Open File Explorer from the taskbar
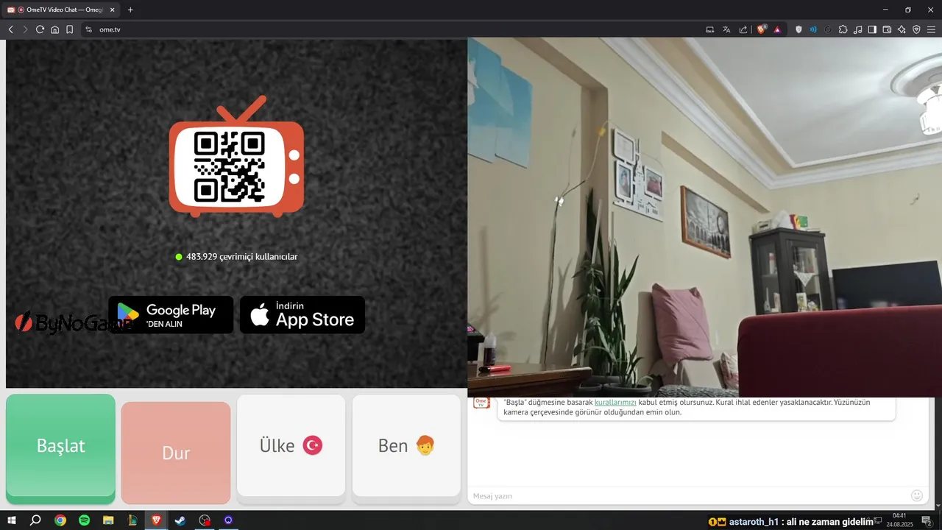 coord(108,520)
